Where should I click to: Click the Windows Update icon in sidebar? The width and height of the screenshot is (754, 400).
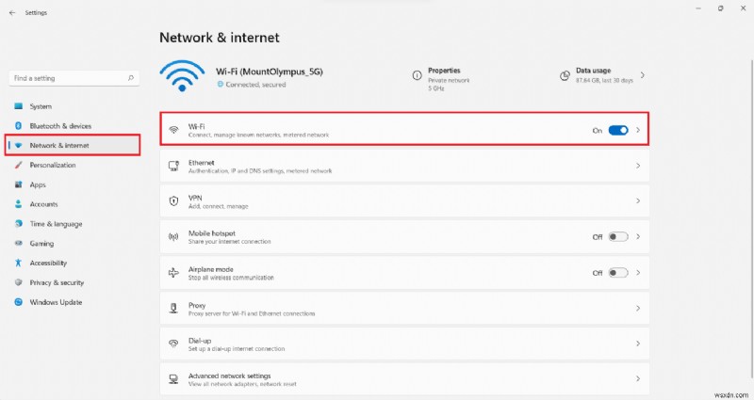(18, 302)
